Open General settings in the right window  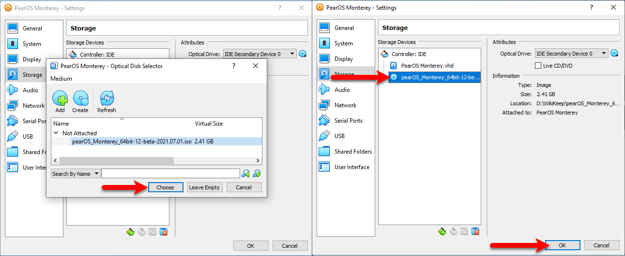click(x=346, y=28)
